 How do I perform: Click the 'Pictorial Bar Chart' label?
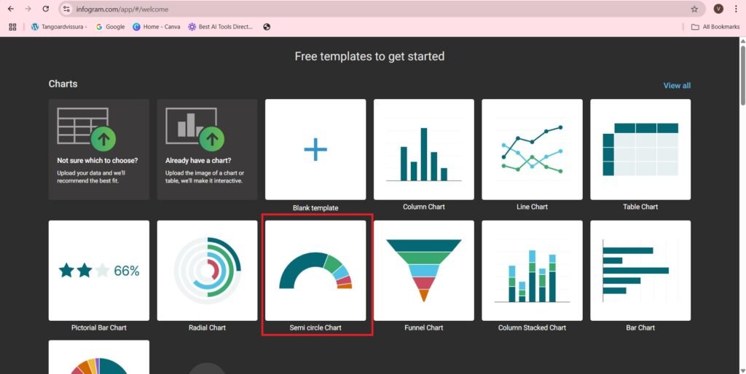tap(99, 328)
